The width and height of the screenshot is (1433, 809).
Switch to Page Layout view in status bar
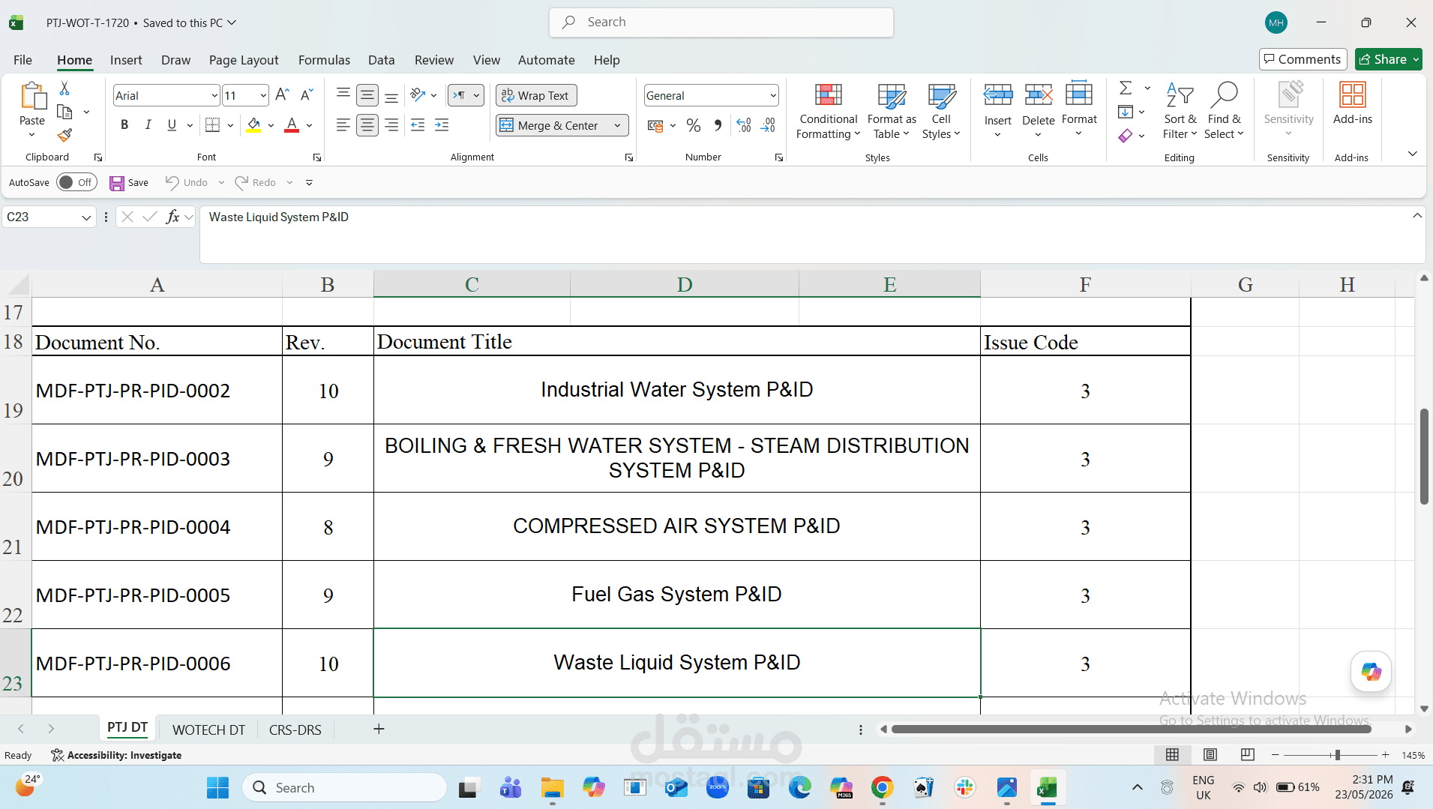(x=1210, y=754)
